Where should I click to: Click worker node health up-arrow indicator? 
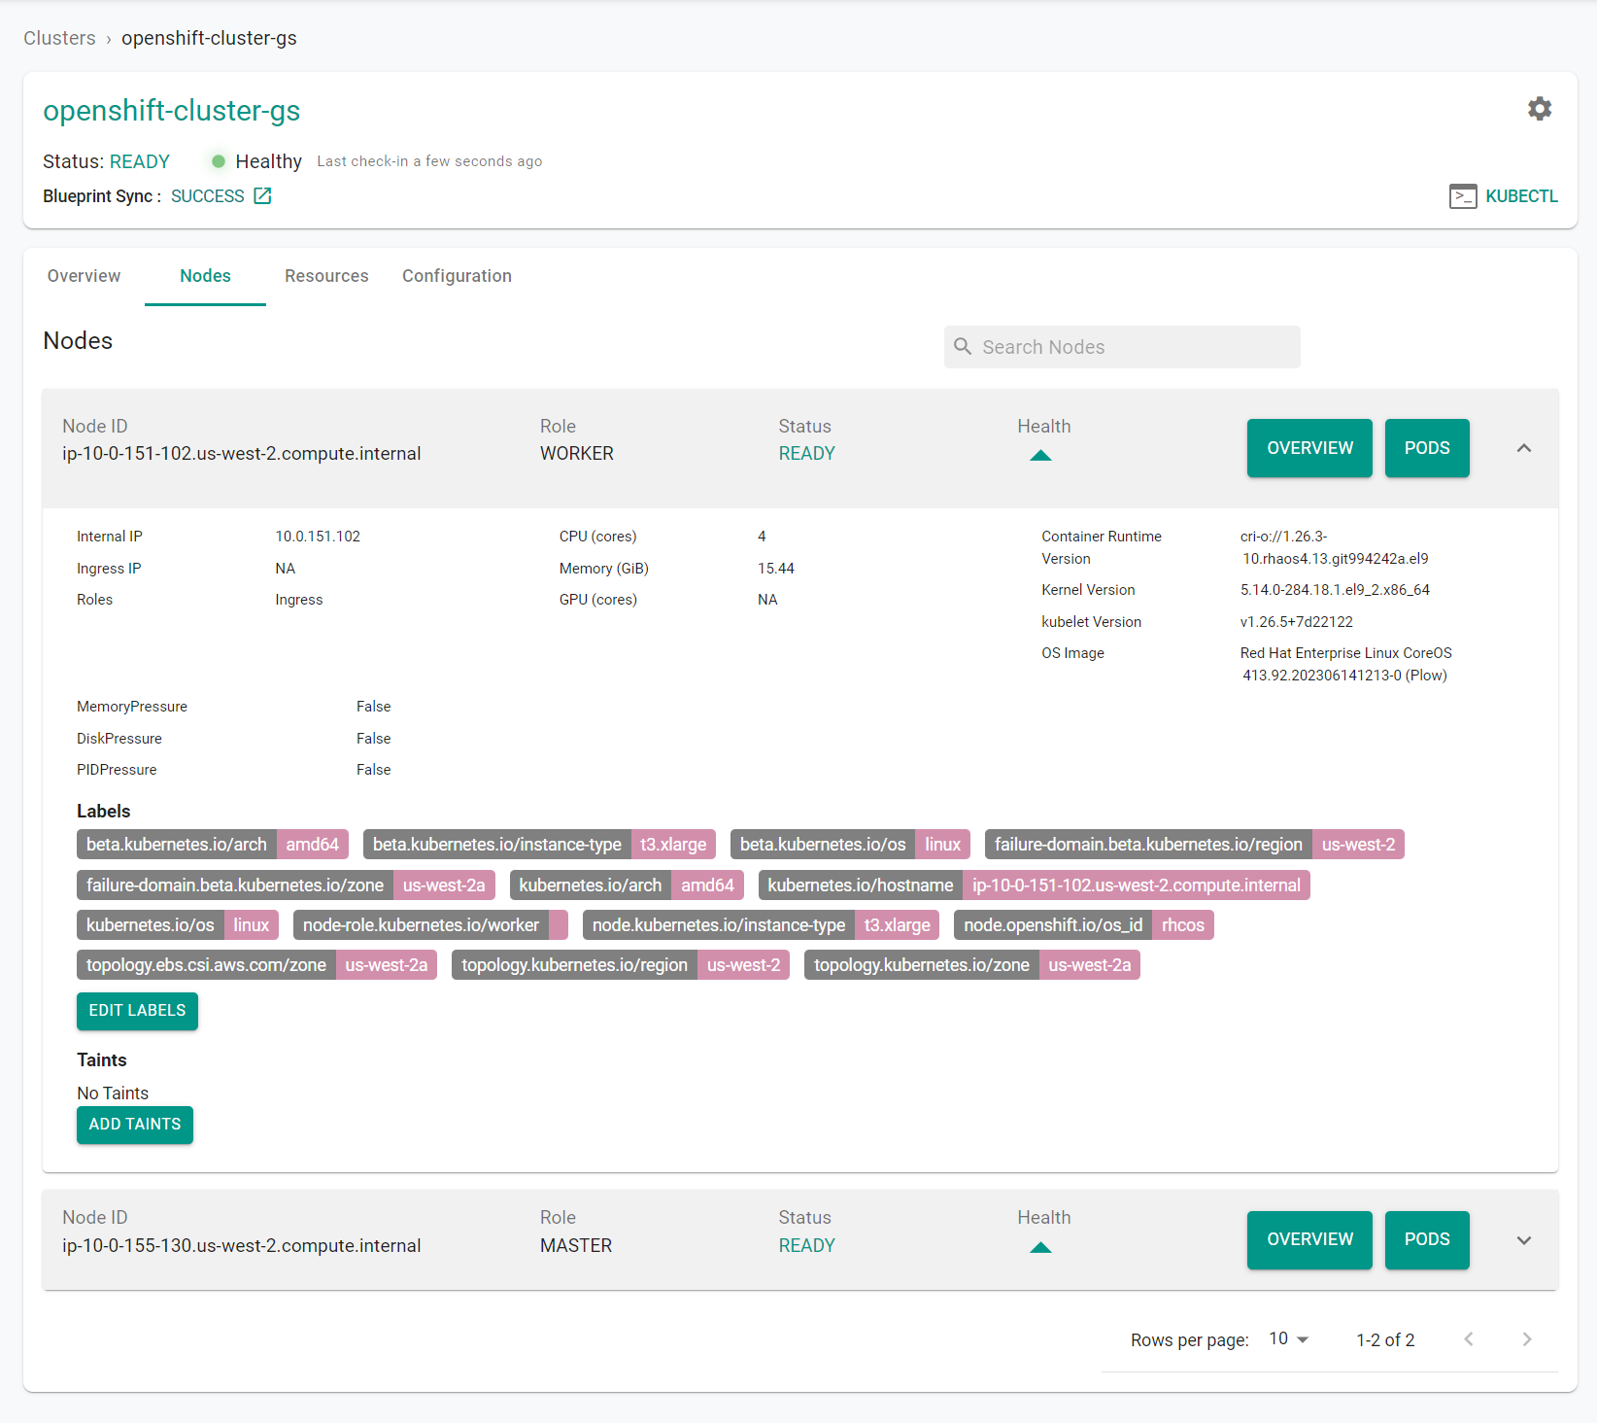(1040, 455)
